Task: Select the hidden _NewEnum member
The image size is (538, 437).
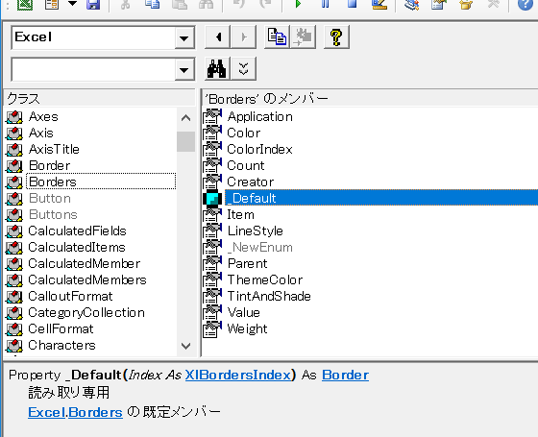Action: 260,248
